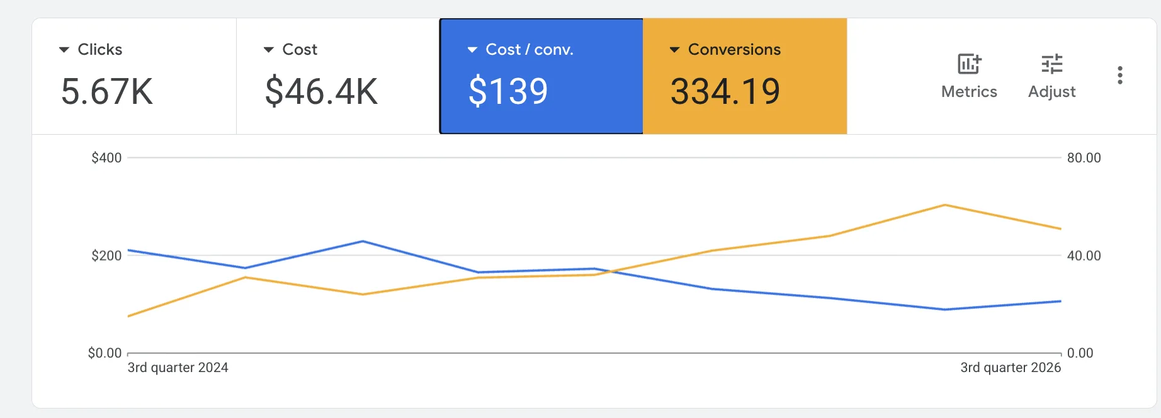
Task: Click the Clicks label text
Action: [100, 50]
